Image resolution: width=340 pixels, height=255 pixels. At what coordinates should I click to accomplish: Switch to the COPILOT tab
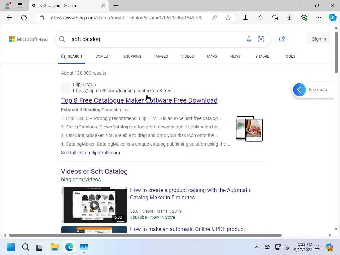pyautogui.click(x=103, y=56)
